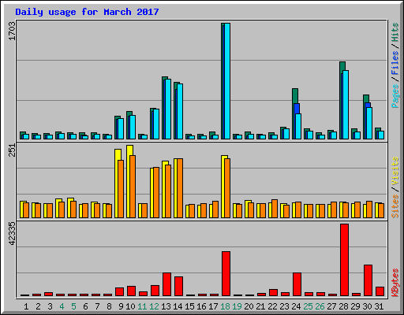
Task: Click the tall cyan pages bar for day 18
Action: click(x=227, y=81)
